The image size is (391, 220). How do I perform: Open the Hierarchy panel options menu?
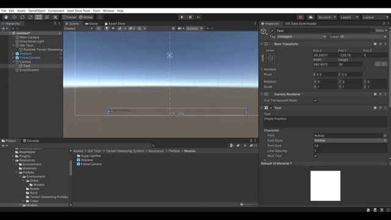(x=59, y=23)
